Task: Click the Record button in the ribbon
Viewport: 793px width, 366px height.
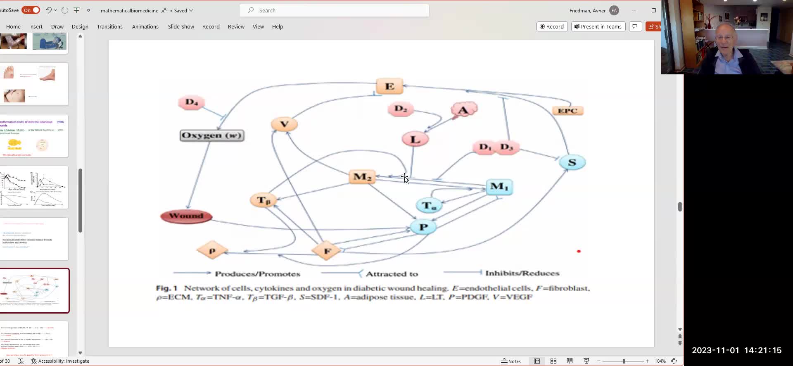Action: coord(552,27)
